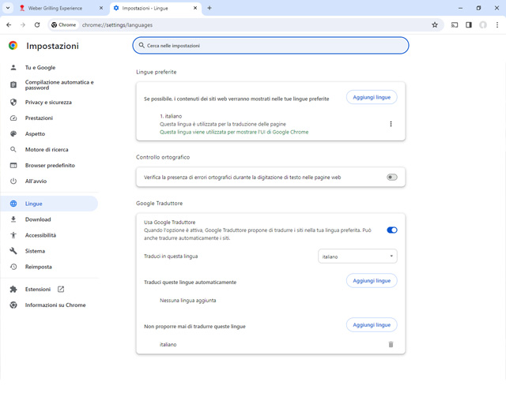
Task: Minimize the Chrome window
Action: [460, 8]
